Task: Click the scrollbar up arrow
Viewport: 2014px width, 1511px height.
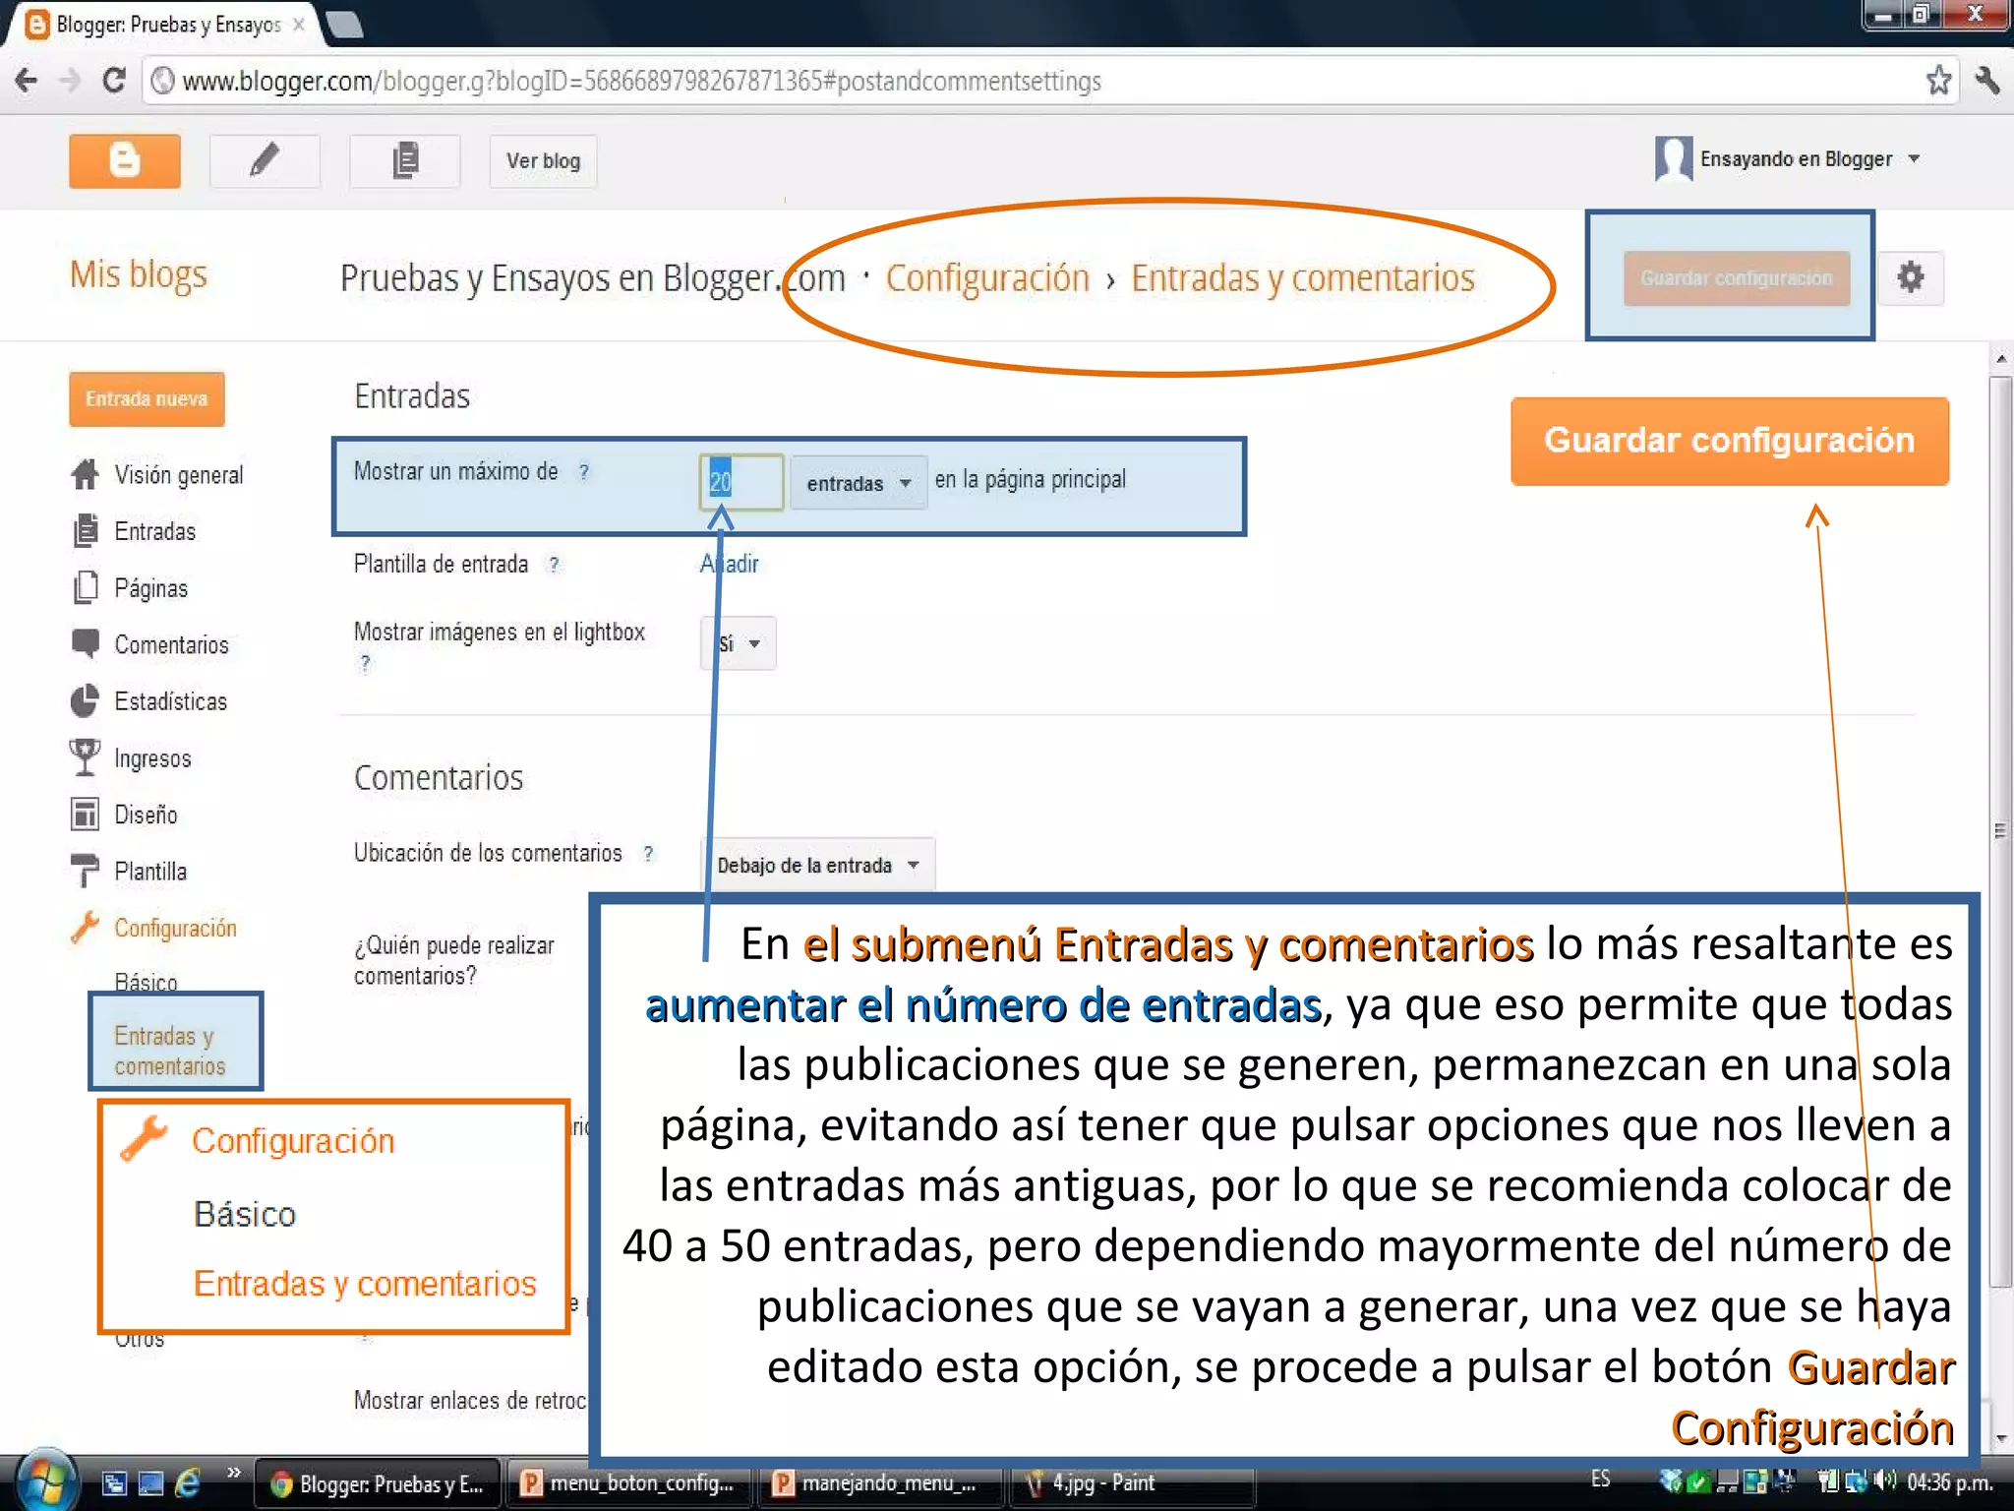Action: pos(2000,359)
